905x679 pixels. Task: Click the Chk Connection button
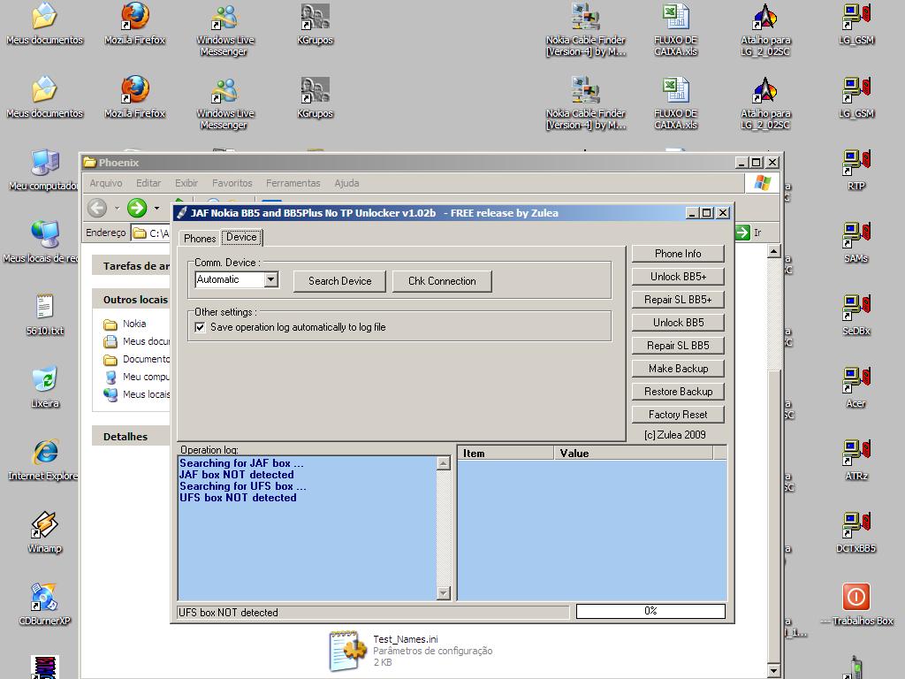[442, 281]
